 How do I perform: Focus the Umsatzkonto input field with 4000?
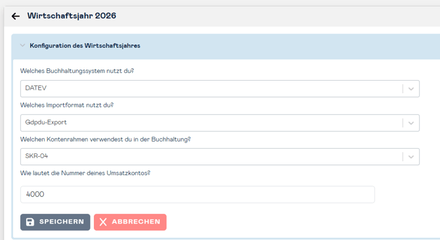[197, 194]
